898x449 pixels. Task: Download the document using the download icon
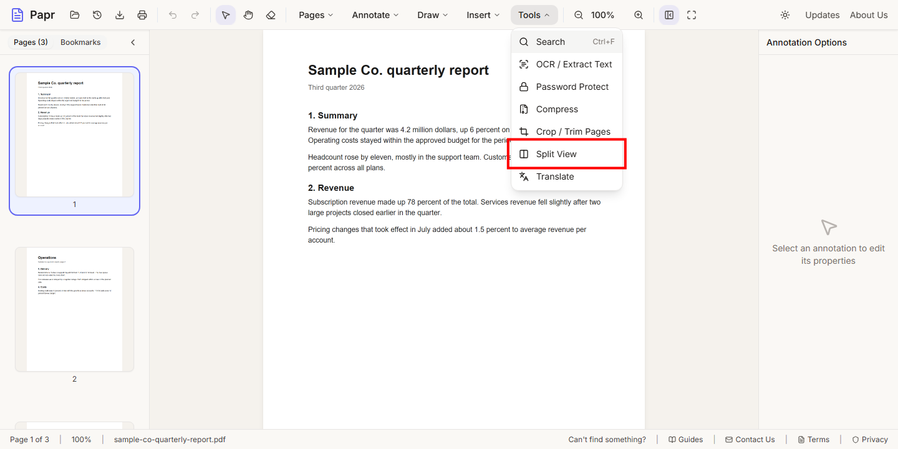point(120,15)
